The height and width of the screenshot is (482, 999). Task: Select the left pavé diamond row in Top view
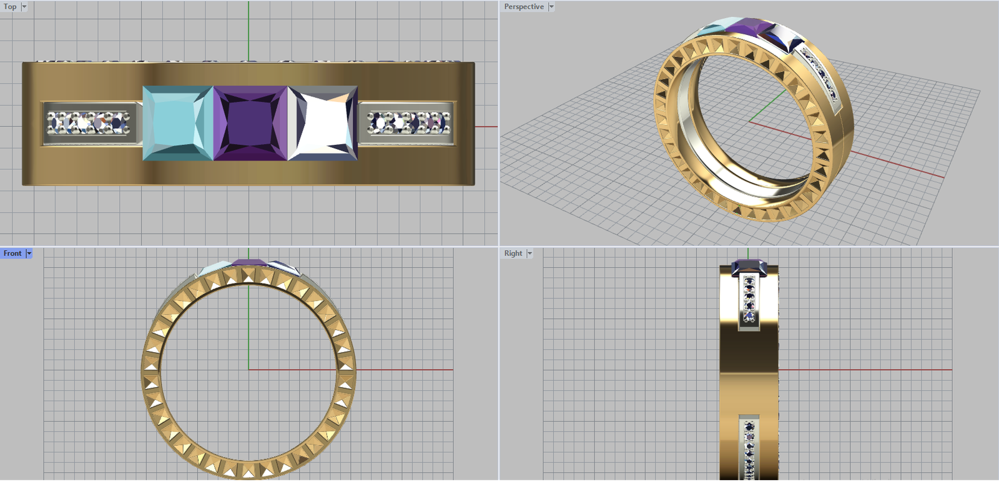88,123
